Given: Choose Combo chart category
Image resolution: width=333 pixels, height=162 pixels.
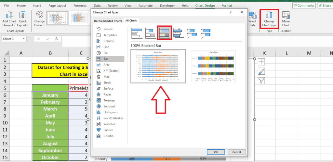Looking at the screenshot, I should [110, 136].
